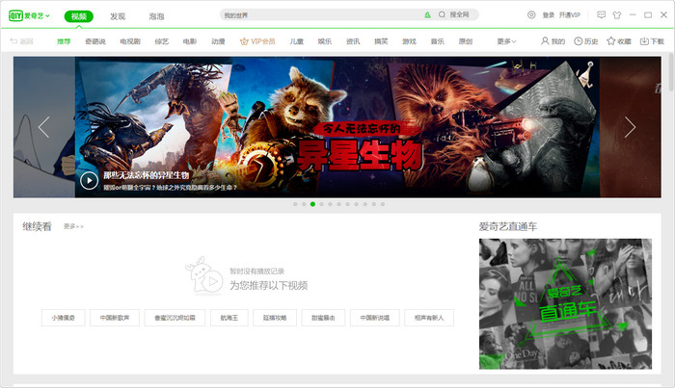
Task: Select the 综艺 channel
Action: coord(162,41)
